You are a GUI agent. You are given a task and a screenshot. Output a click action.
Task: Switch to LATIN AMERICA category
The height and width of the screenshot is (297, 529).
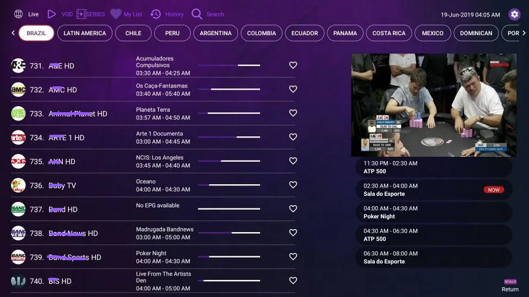click(x=85, y=33)
